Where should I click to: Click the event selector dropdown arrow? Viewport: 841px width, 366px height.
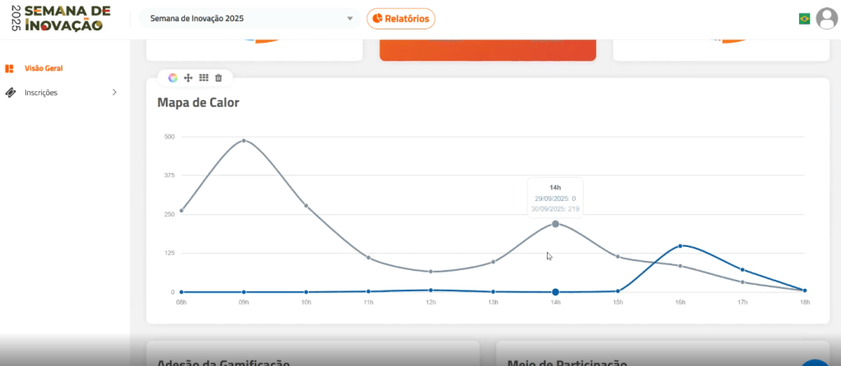(x=350, y=18)
